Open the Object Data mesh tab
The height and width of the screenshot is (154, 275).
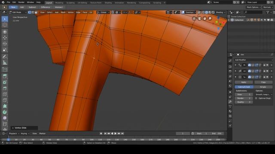point(230,107)
